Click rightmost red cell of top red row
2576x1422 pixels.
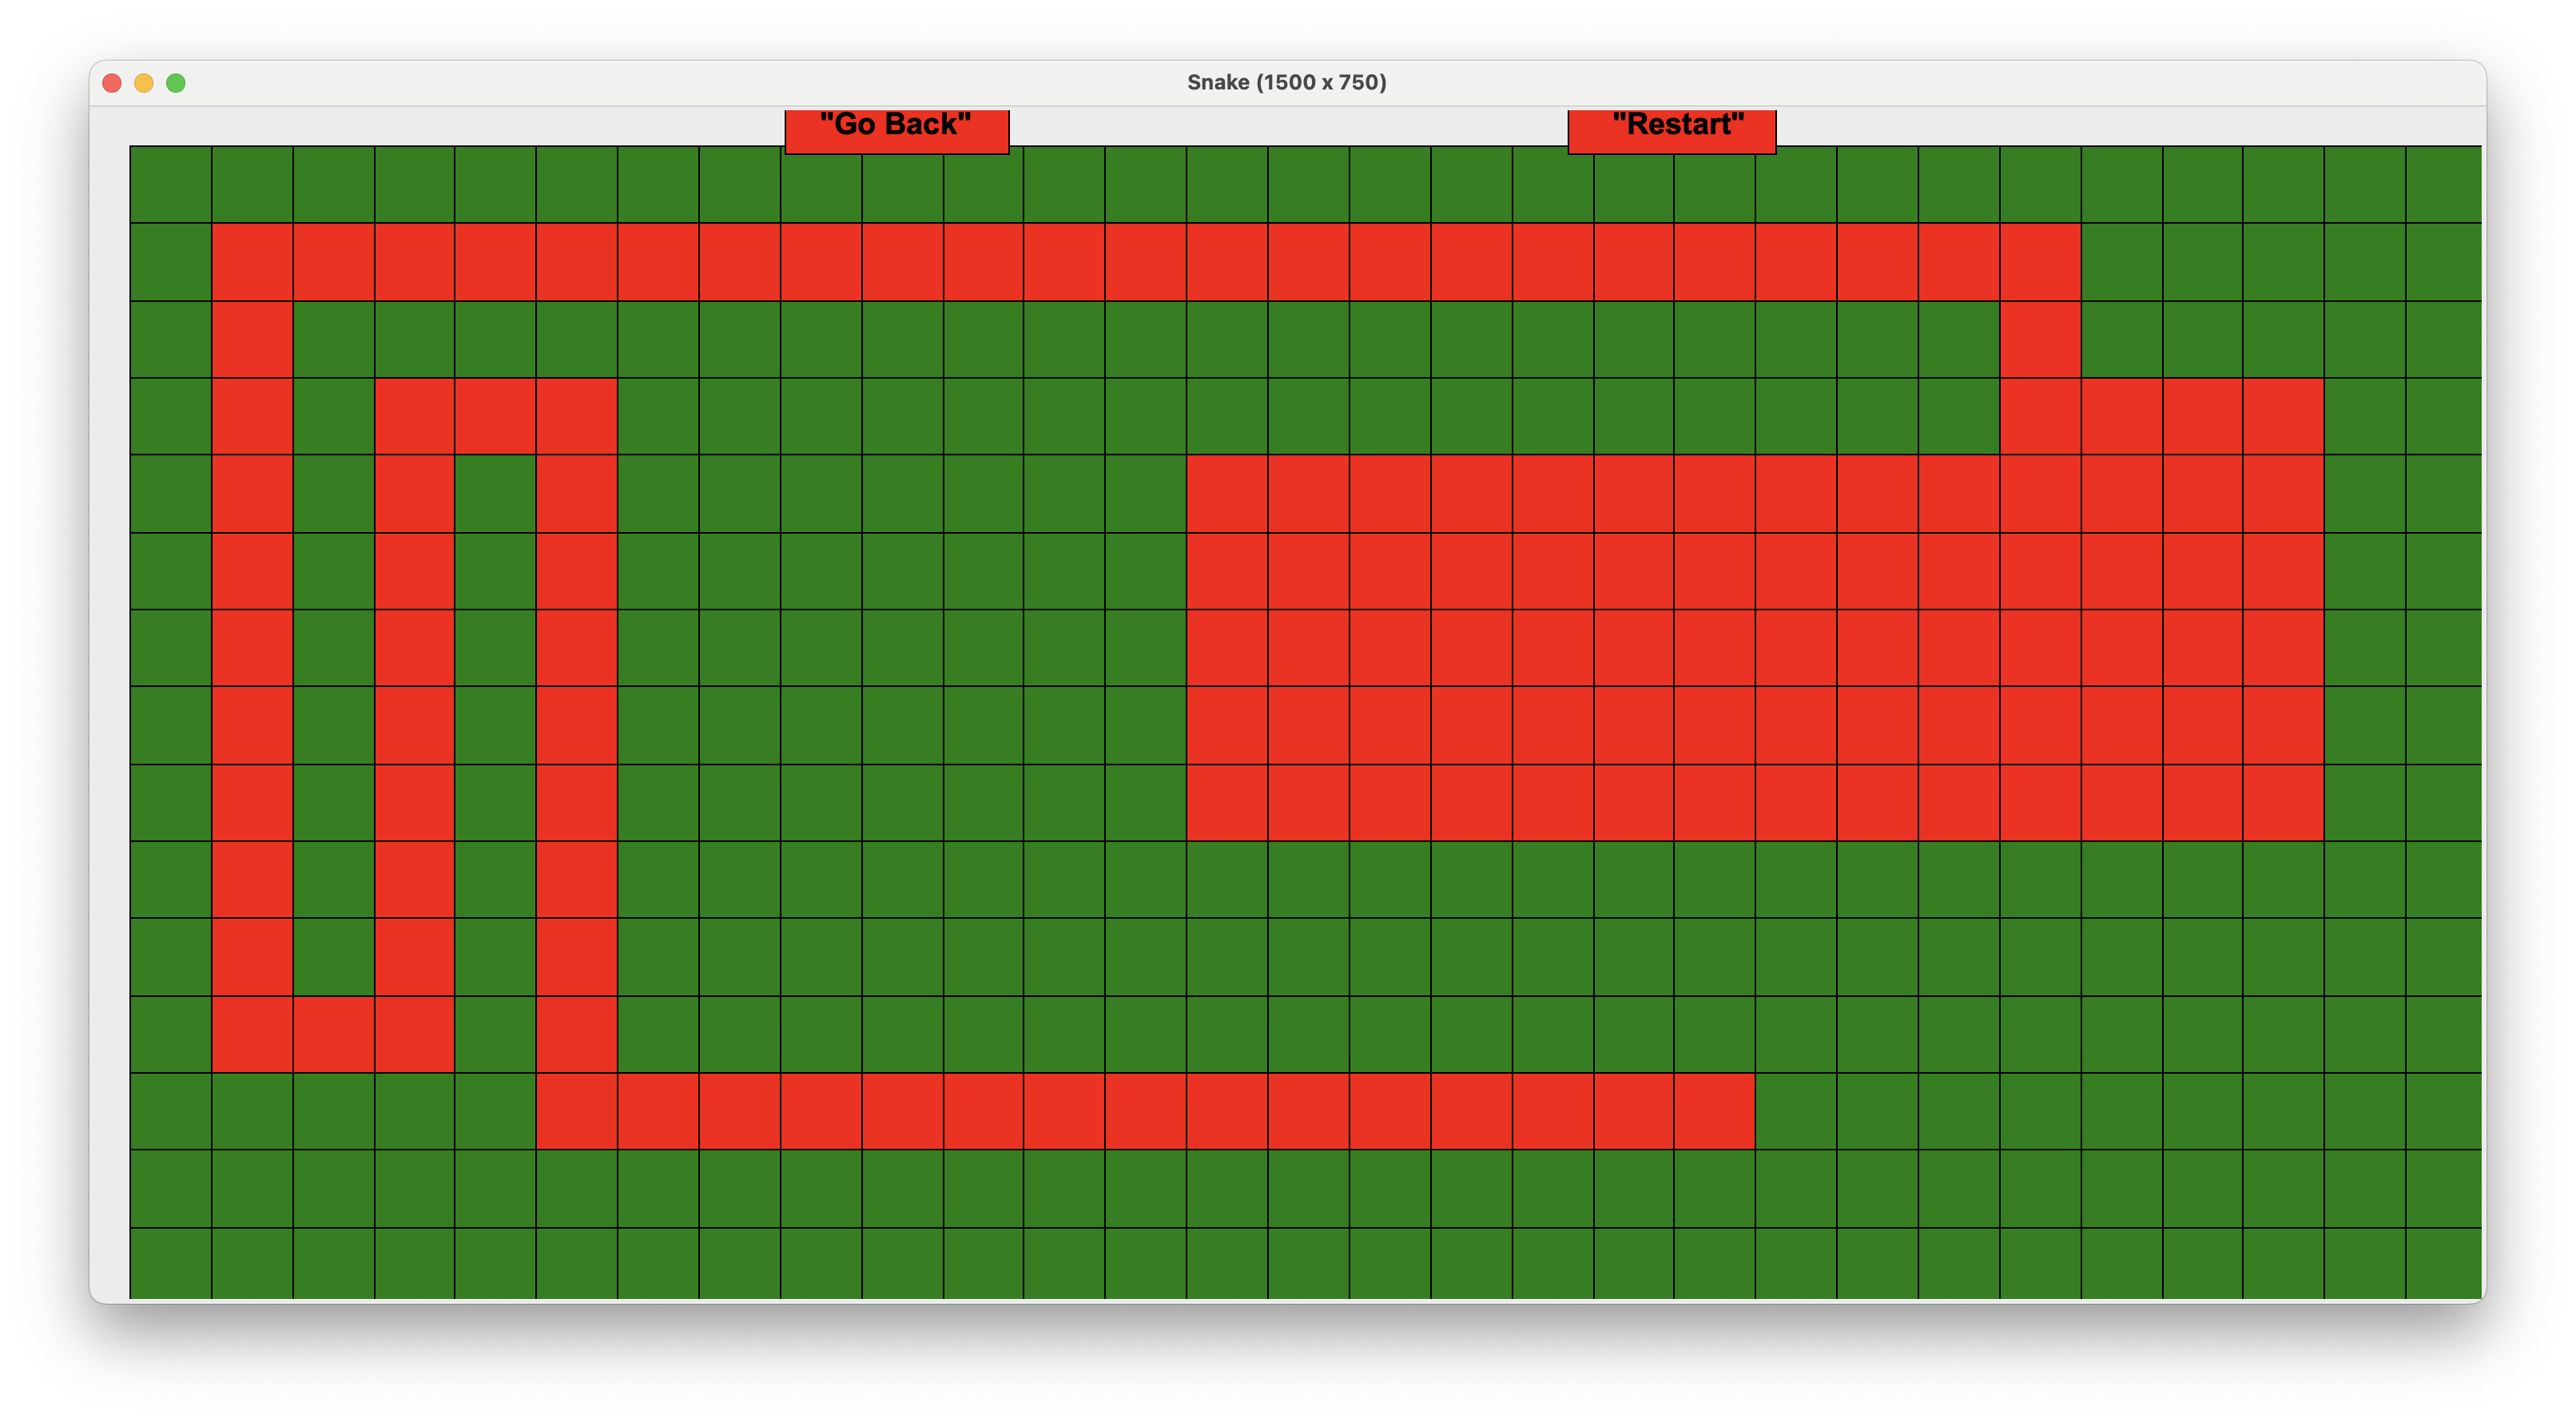click(2040, 262)
